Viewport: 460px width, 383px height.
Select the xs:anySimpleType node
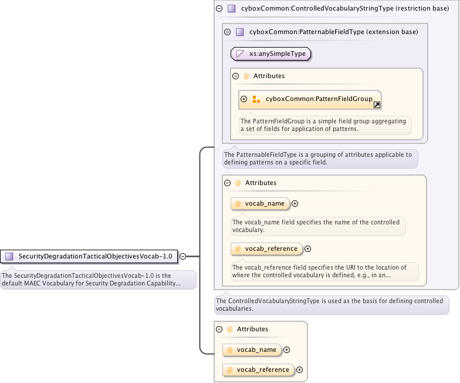(277, 54)
